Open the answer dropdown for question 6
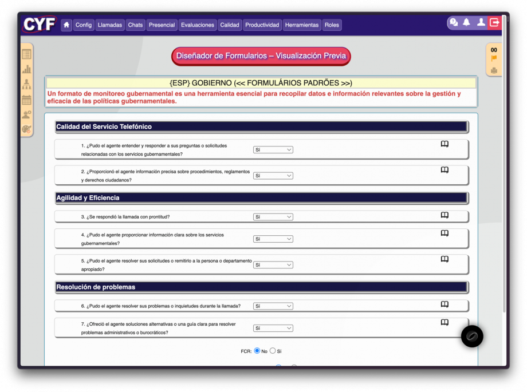 (x=273, y=306)
